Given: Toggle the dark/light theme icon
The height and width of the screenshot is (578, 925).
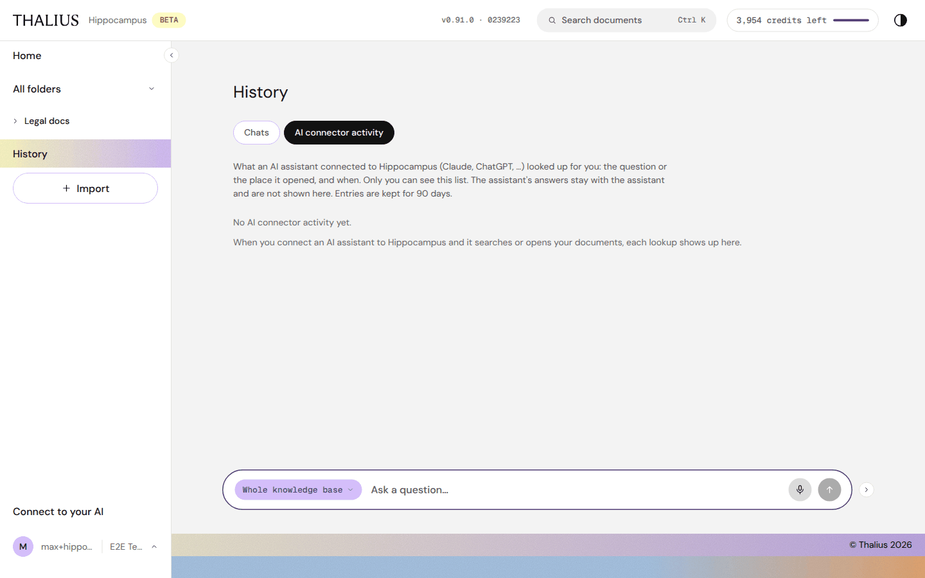Looking at the screenshot, I should pyautogui.click(x=901, y=20).
